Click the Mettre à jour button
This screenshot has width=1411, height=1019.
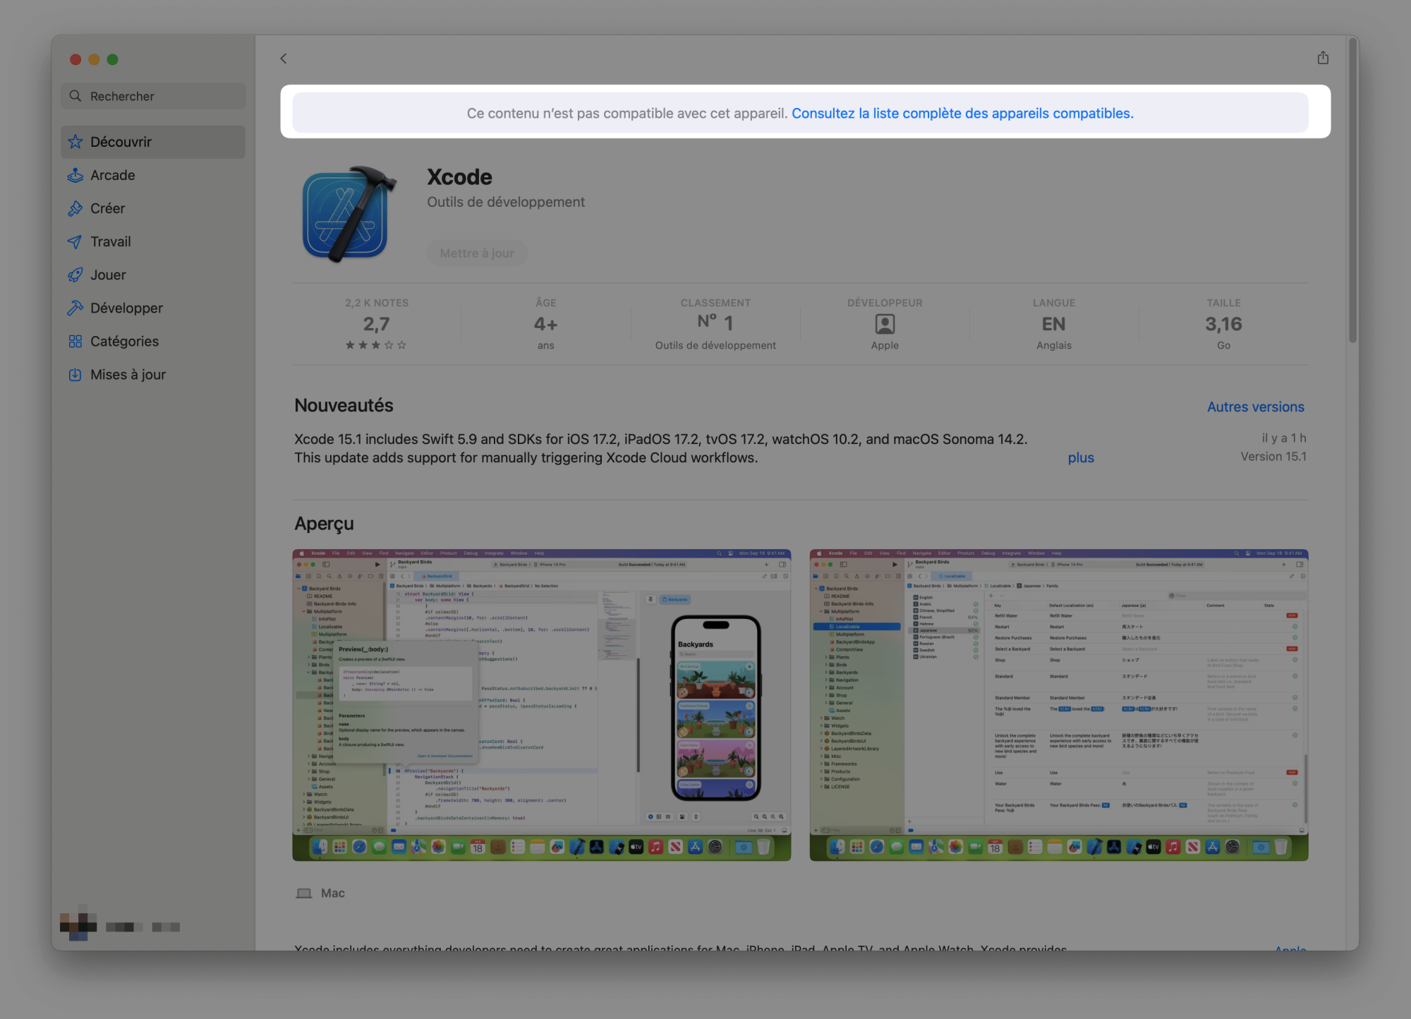pyautogui.click(x=477, y=253)
